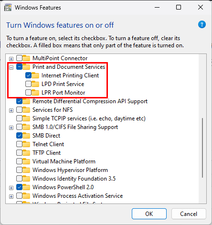Turn on the Telnet Client checkbox

pos(19,144)
